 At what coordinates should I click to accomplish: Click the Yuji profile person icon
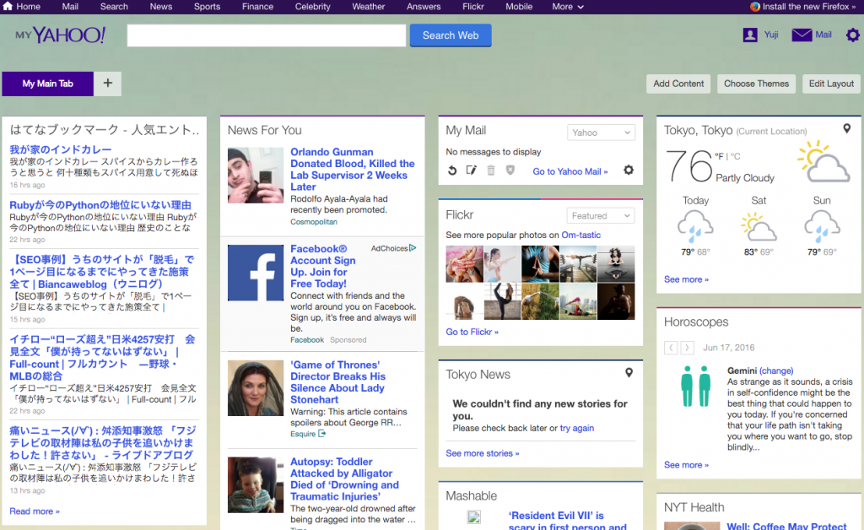pos(750,35)
